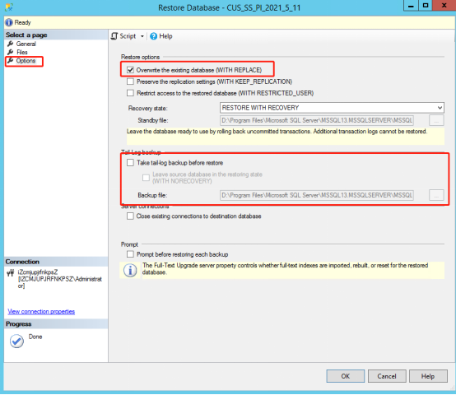456x395 pixels.
Task: Click the Help icon in toolbar
Action: coord(153,36)
